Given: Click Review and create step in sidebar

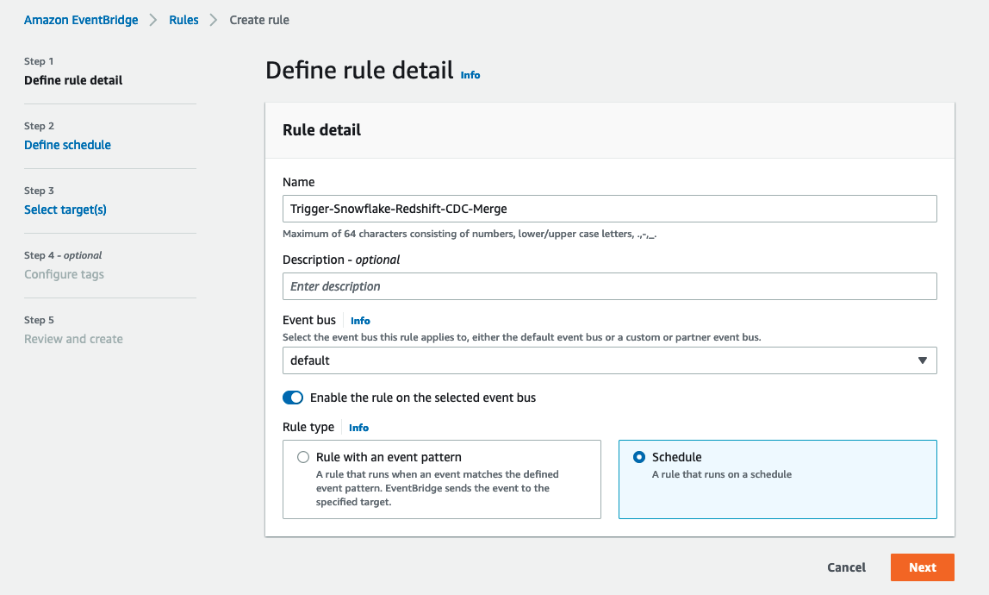Looking at the screenshot, I should click(73, 339).
